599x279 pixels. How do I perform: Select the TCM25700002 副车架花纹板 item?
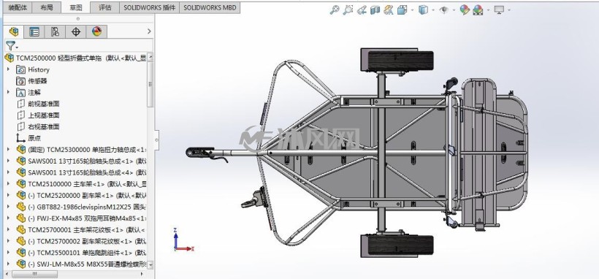(x=81, y=242)
